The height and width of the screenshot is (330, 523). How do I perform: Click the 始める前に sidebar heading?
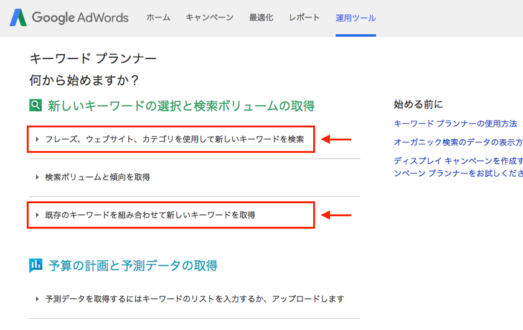[418, 104]
